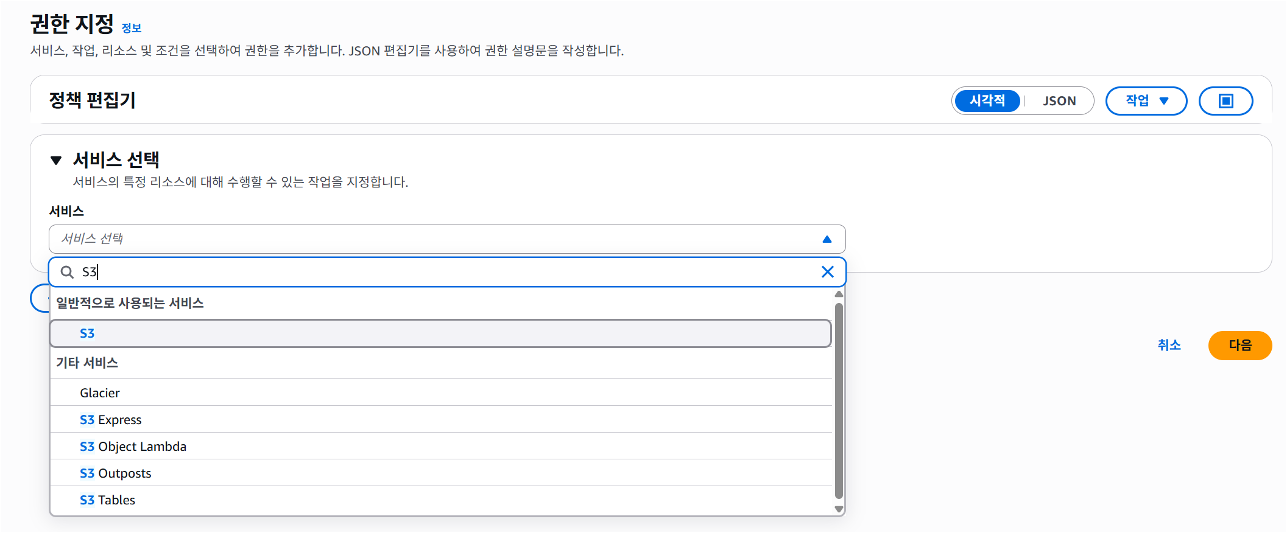The height and width of the screenshot is (533, 1287).
Task: Pick S3 Tables service option
Action: (440, 500)
